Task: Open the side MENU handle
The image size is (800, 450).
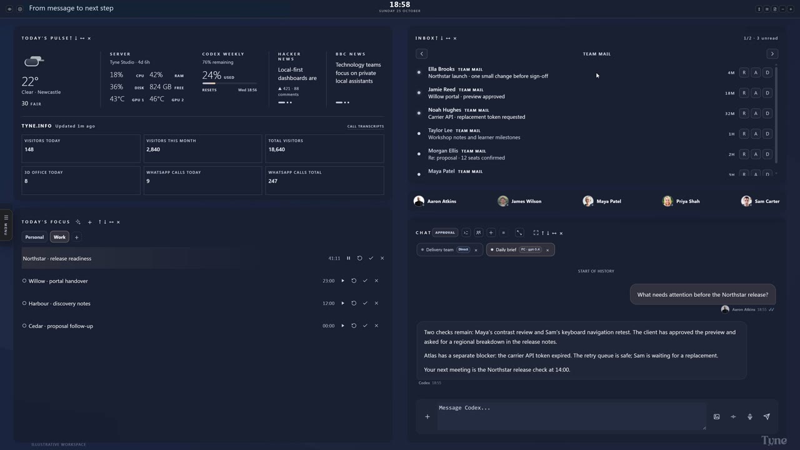Action: tap(6, 226)
